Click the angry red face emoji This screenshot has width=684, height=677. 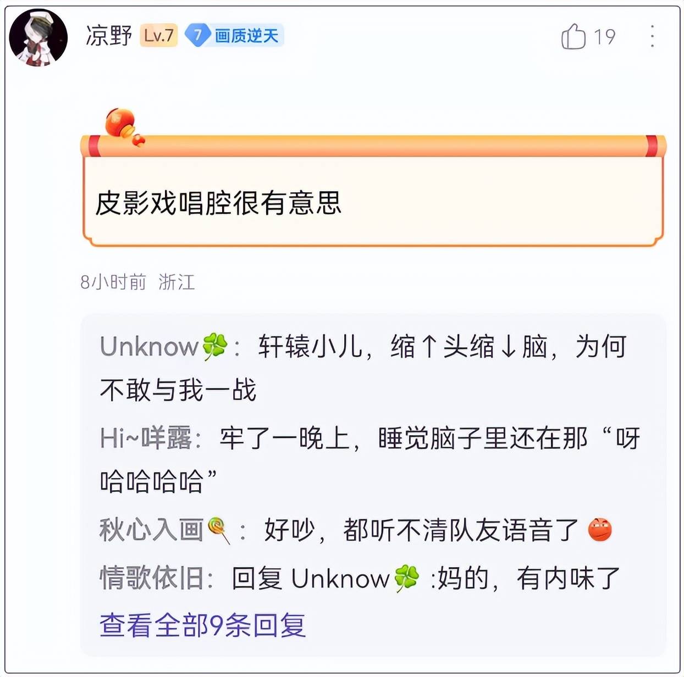(x=599, y=530)
